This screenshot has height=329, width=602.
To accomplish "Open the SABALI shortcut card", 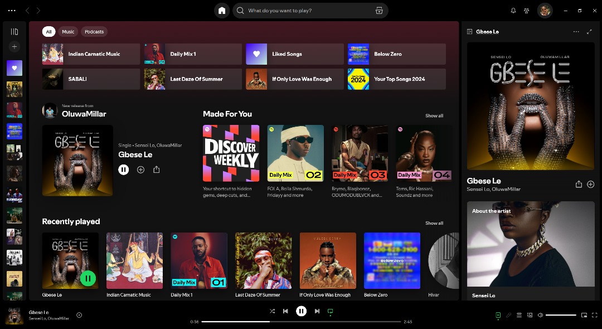I will [91, 79].
